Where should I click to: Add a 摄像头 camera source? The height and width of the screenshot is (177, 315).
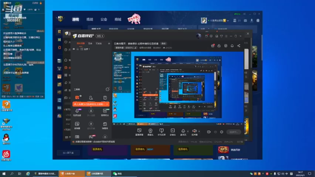coord(150,132)
